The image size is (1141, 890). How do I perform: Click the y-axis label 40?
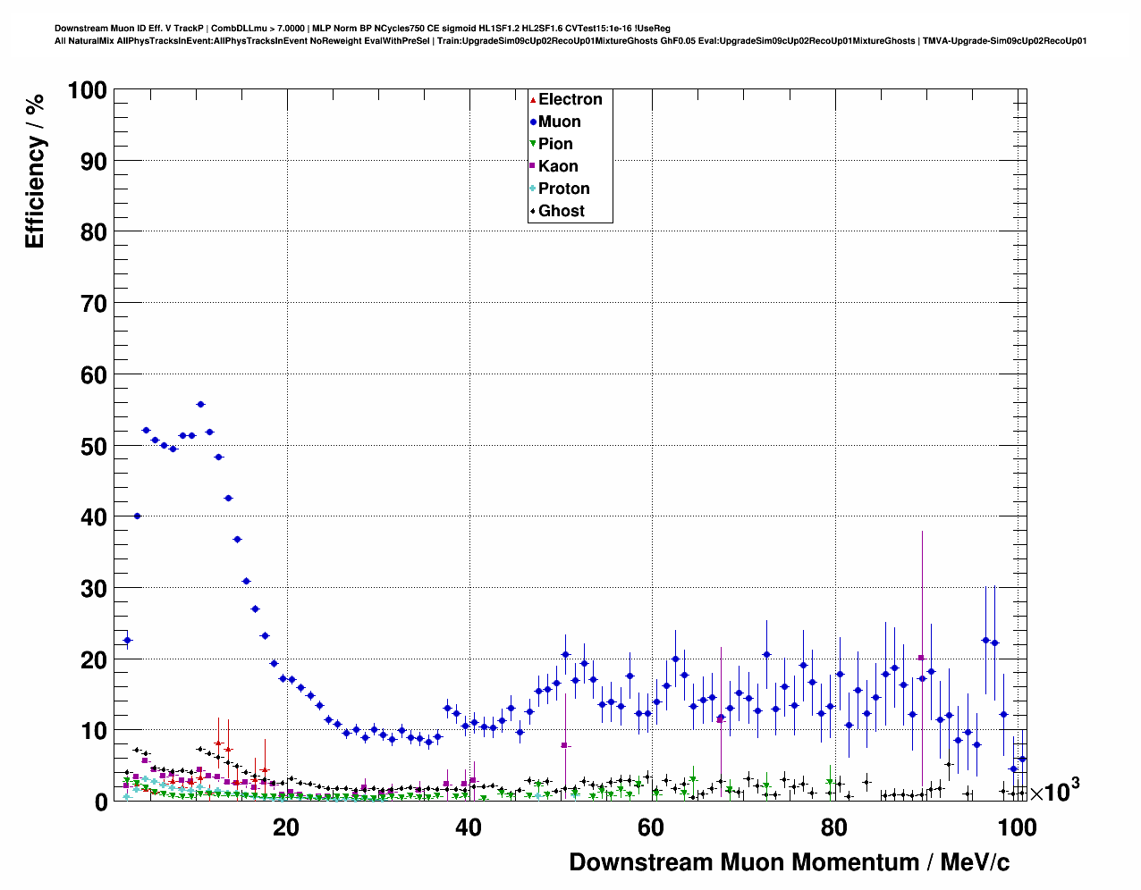pyautogui.click(x=94, y=517)
